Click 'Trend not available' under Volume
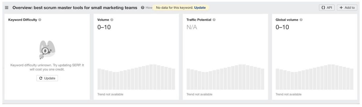Viewport: 362px width, 107px height. point(110,94)
